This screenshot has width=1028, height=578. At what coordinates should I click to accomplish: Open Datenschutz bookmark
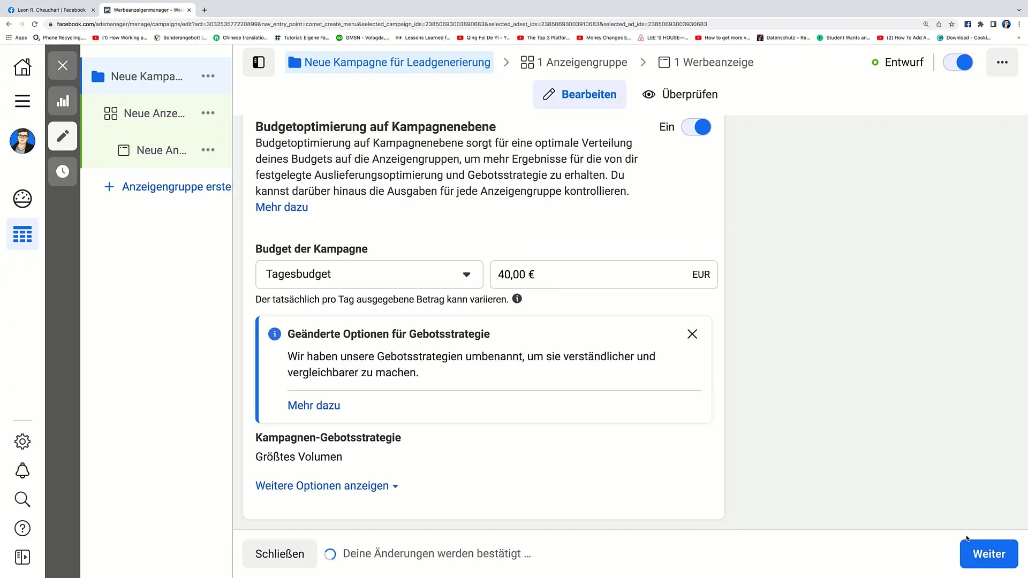(783, 37)
